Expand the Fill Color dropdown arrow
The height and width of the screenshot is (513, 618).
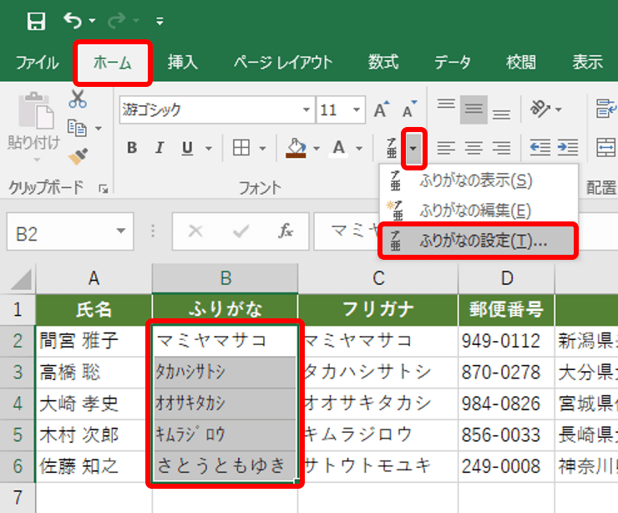pyautogui.click(x=316, y=148)
